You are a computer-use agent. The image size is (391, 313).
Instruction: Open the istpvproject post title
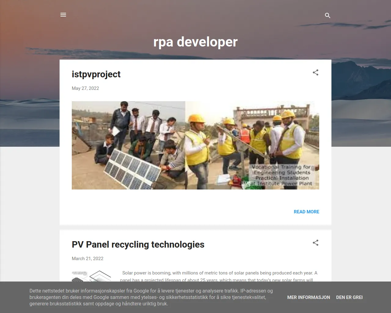point(96,74)
